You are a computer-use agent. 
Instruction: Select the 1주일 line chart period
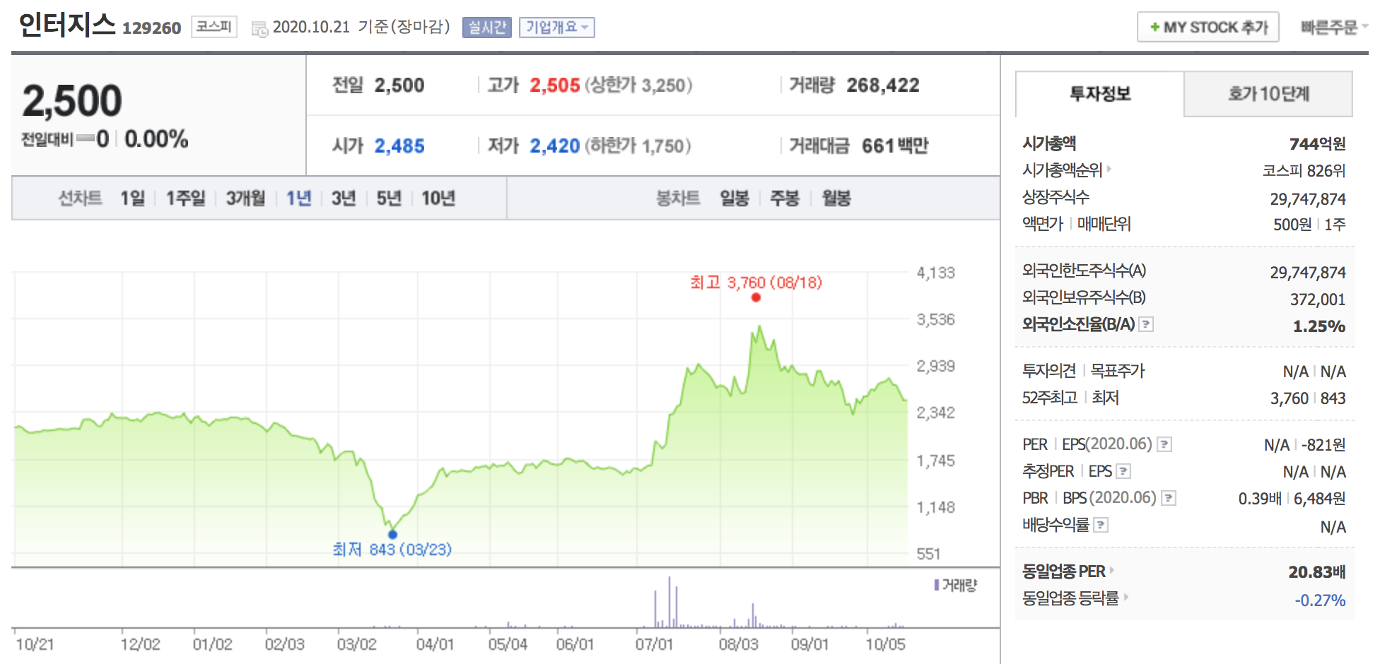click(x=185, y=198)
